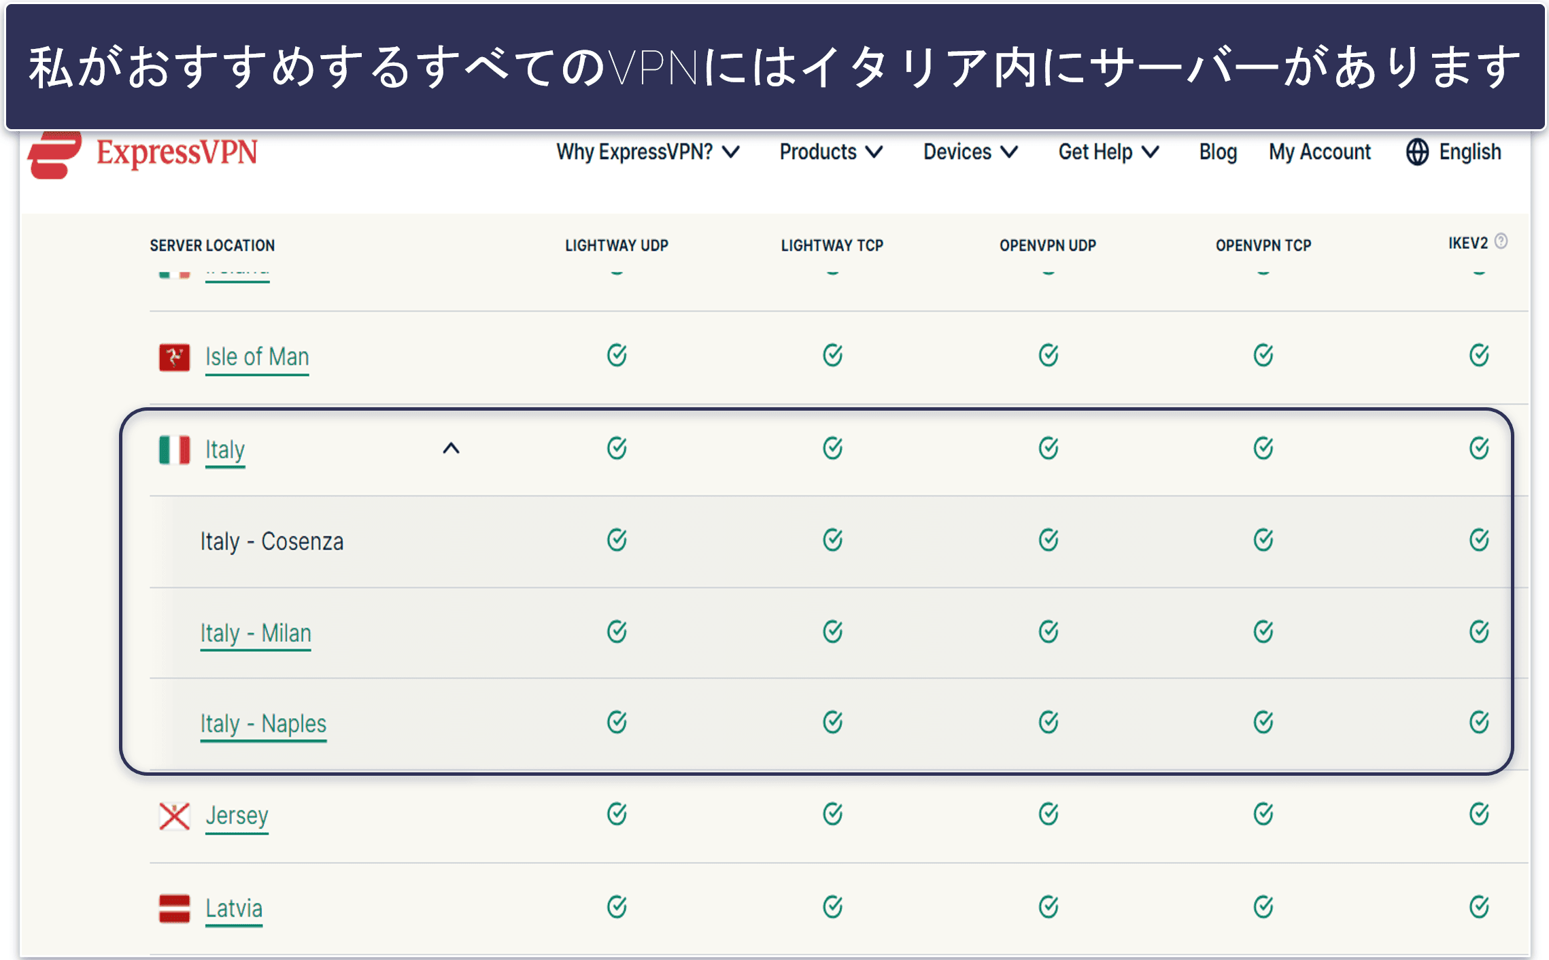The image size is (1549, 960).
Task: Click the Isle of Man flag icon
Action: [174, 357]
